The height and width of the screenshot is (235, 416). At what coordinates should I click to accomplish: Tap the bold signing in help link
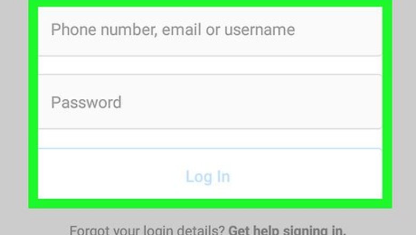(287, 230)
